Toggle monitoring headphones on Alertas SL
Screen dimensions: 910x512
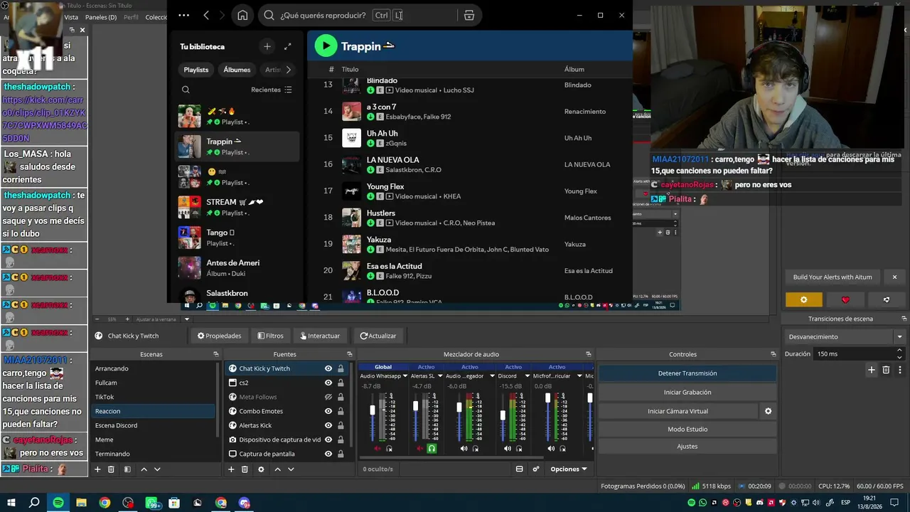click(x=432, y=449)
